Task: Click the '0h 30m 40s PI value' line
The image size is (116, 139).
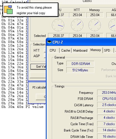Action: coord(22,107)
